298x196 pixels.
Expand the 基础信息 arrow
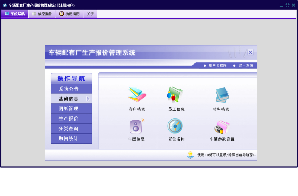[x=88, y=99]
